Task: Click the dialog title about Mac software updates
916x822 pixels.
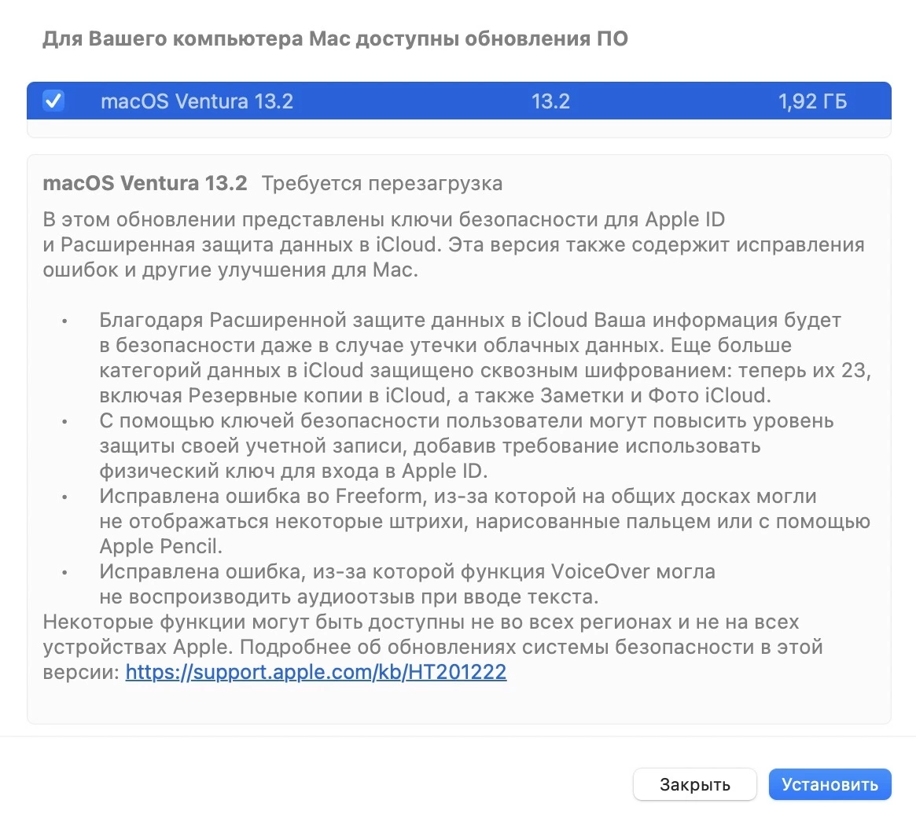Action: click(x=336, y=39)
